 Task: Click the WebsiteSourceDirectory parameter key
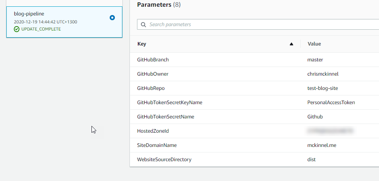click(164, 160)
